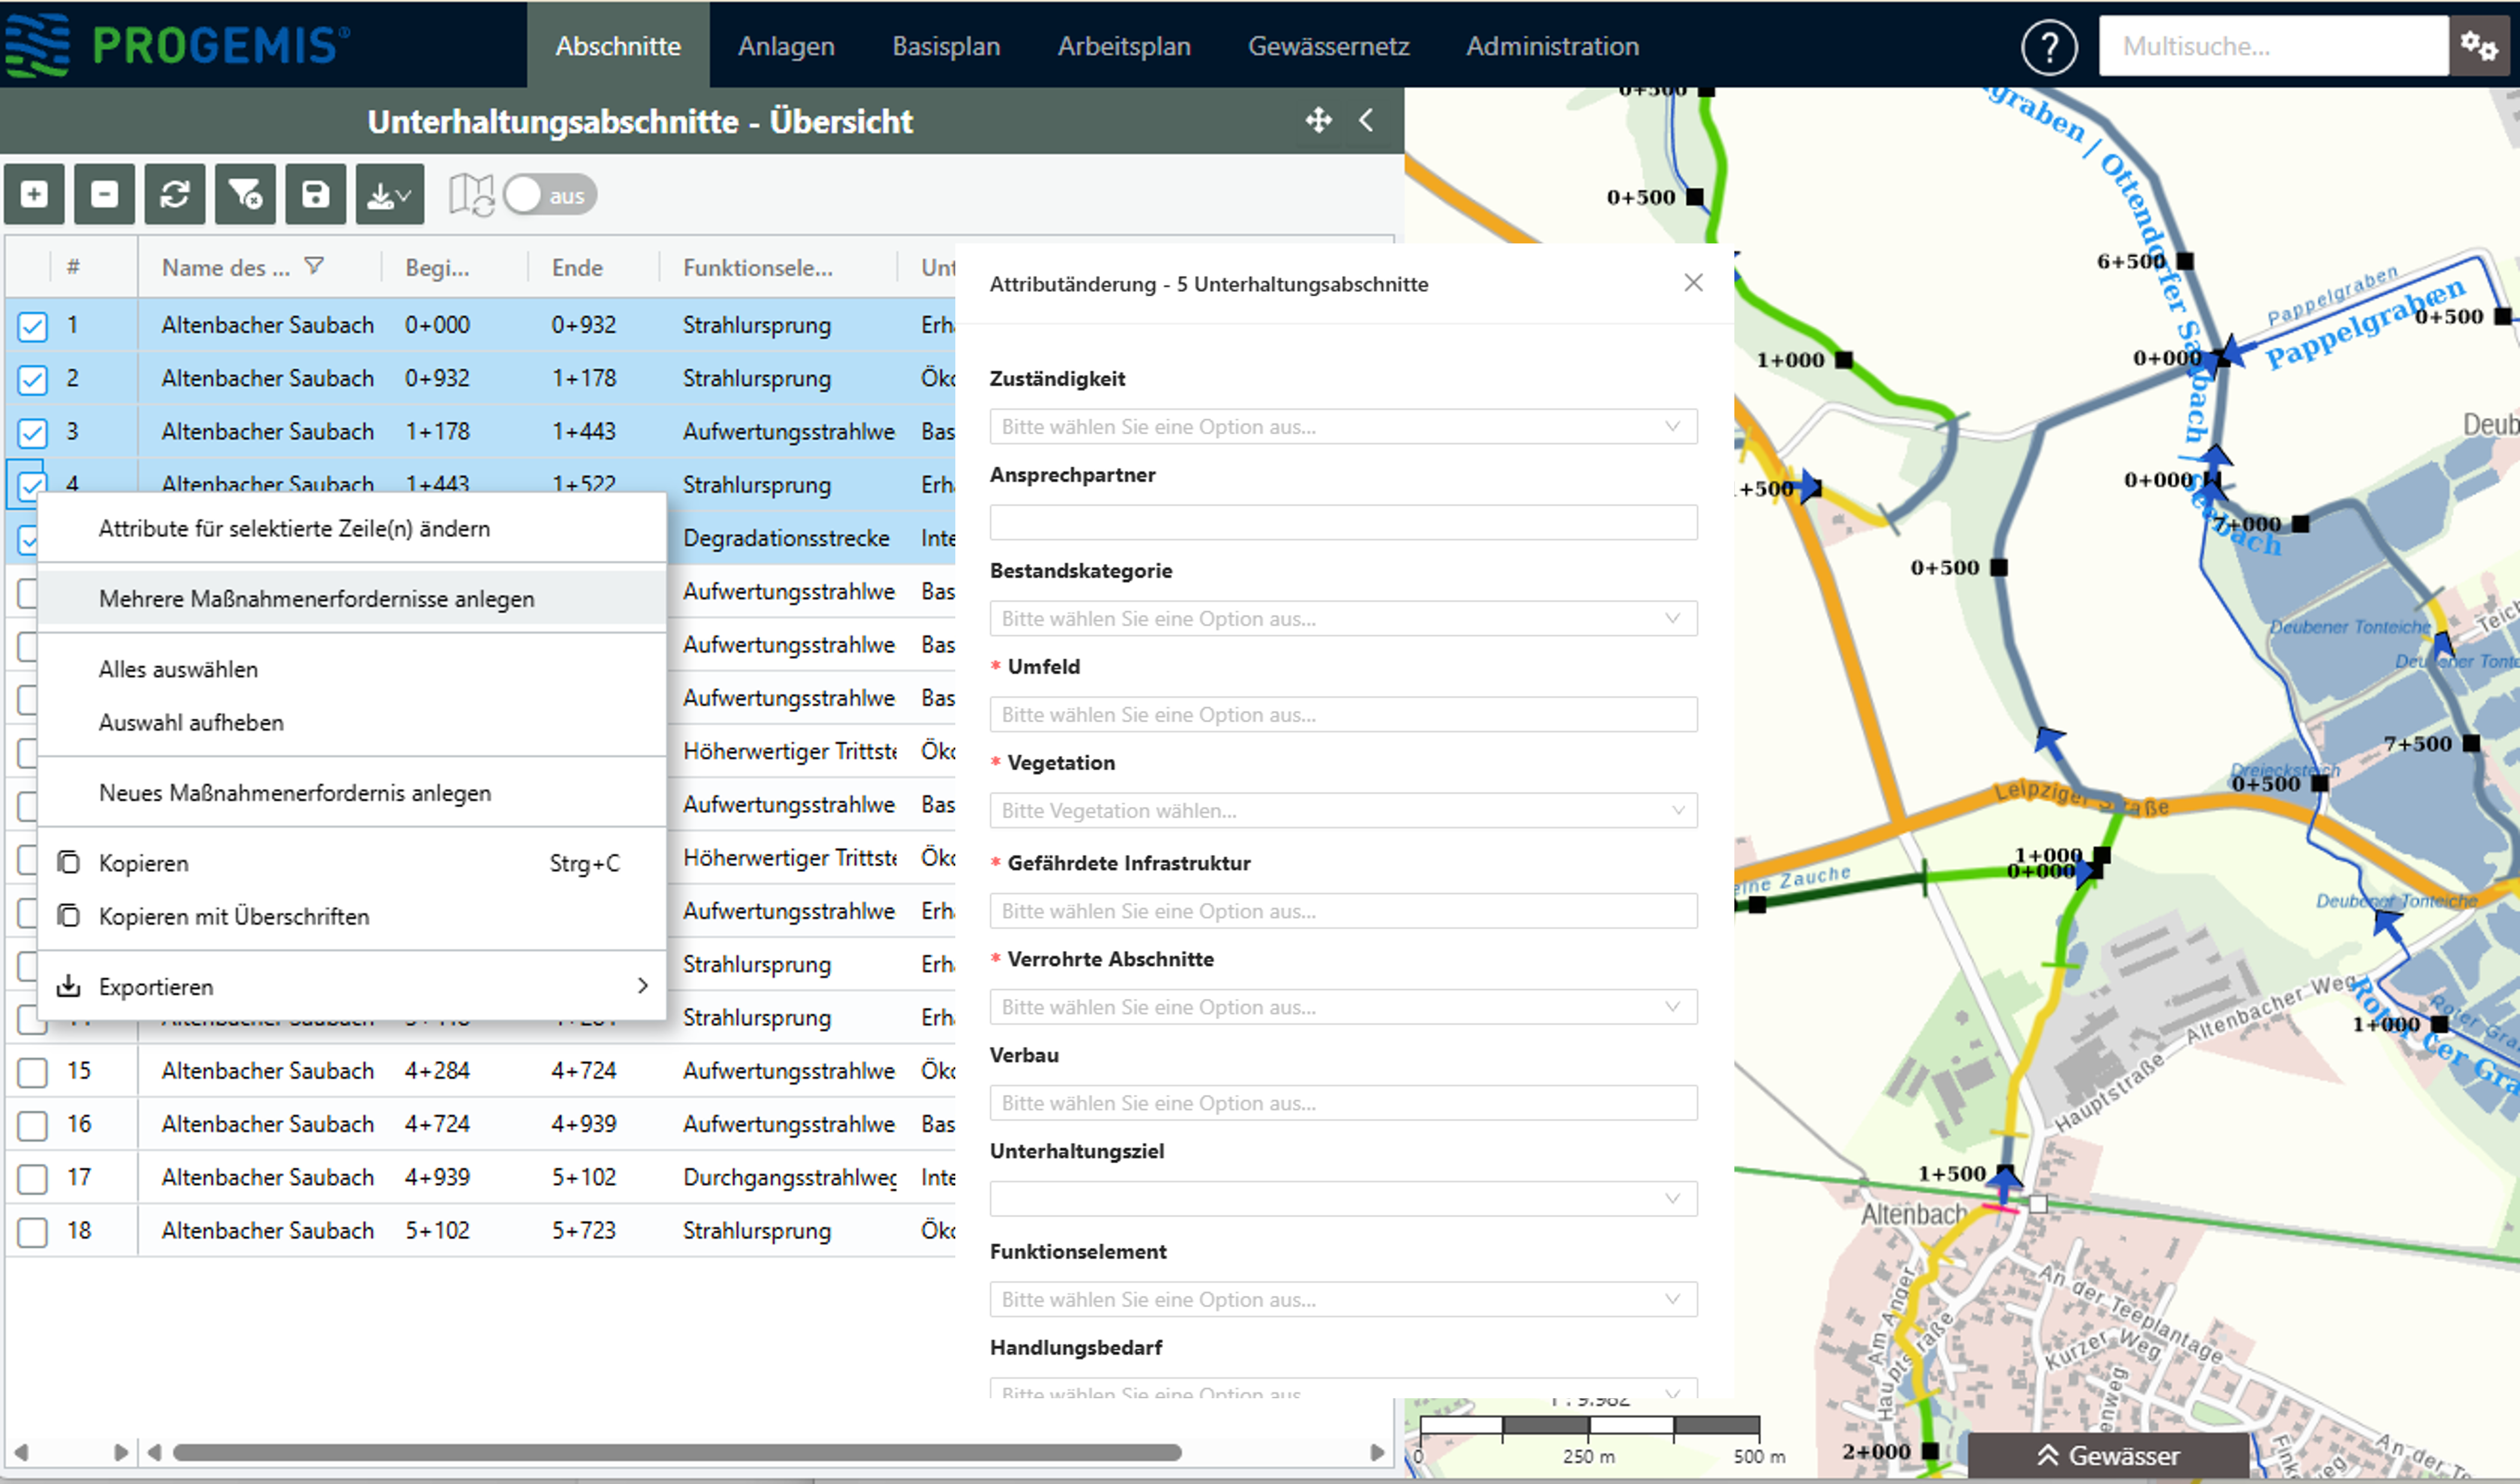This screenshot has width=2520, height=1484.
Task: Open the Unterhaltungsziel dropdown
Action: pyautogui.click(x=1343, y=1198)
